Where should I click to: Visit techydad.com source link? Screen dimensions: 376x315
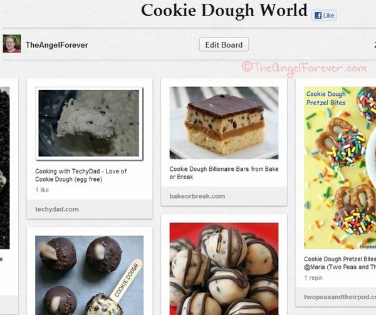[57, 209]
